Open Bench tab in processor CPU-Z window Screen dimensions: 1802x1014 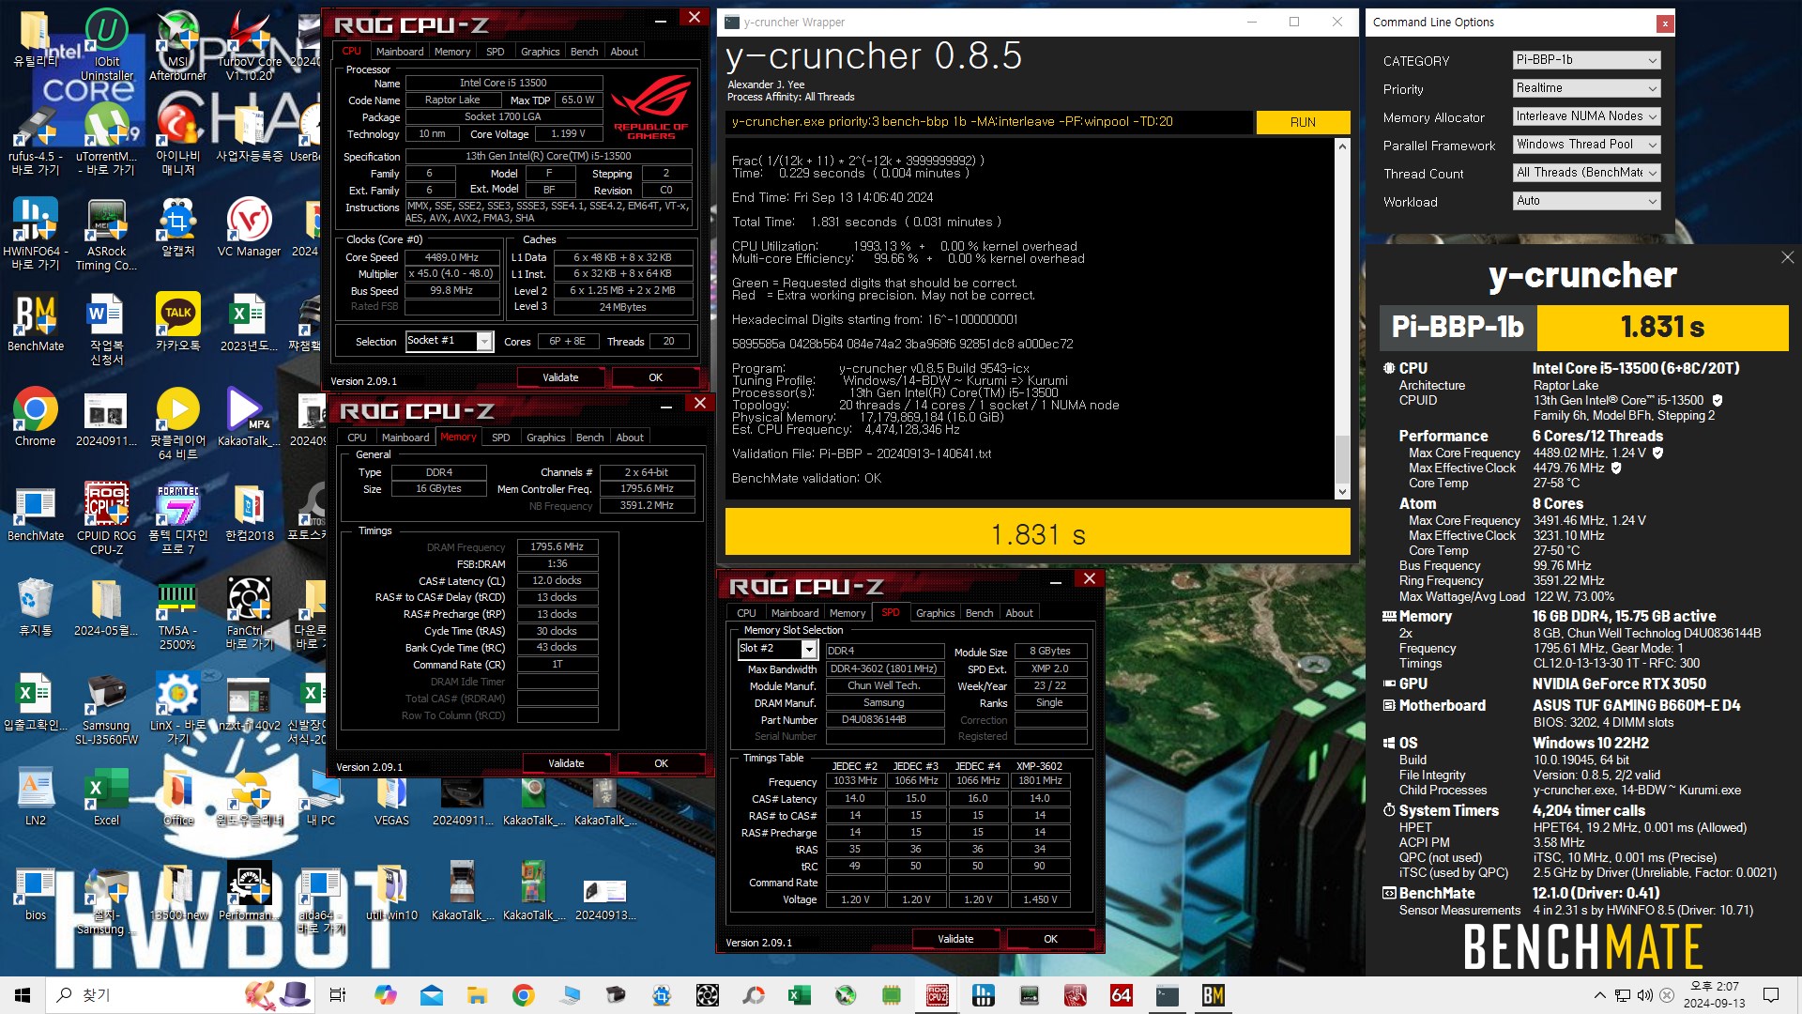584,52
